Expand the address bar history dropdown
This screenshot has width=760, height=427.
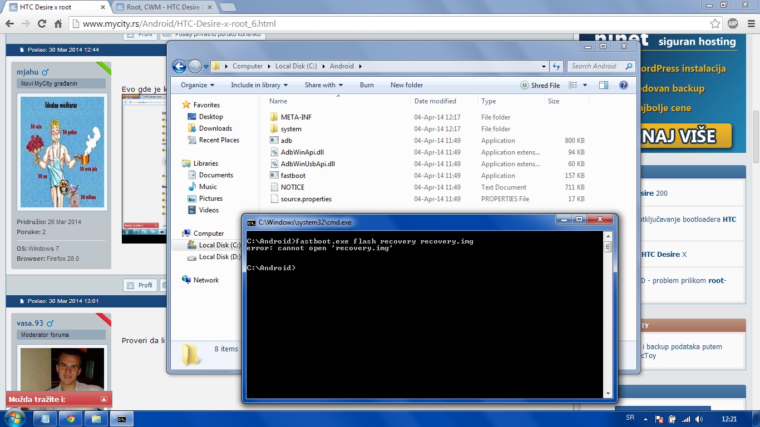point(544,66)
